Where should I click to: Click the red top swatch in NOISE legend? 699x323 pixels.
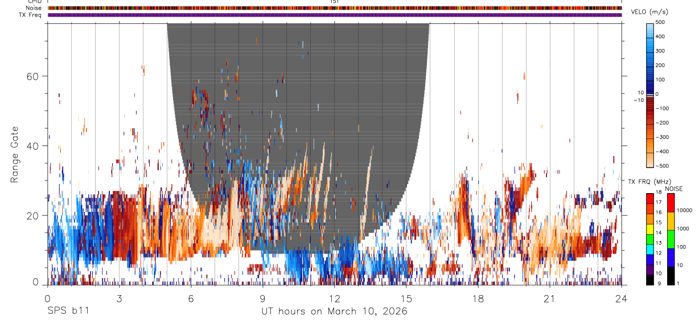[670, 203]
